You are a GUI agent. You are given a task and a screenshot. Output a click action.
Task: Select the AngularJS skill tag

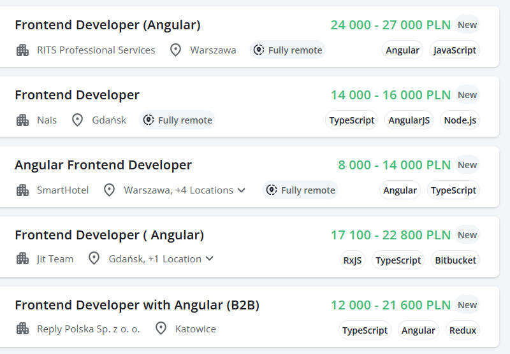(409, 120)
